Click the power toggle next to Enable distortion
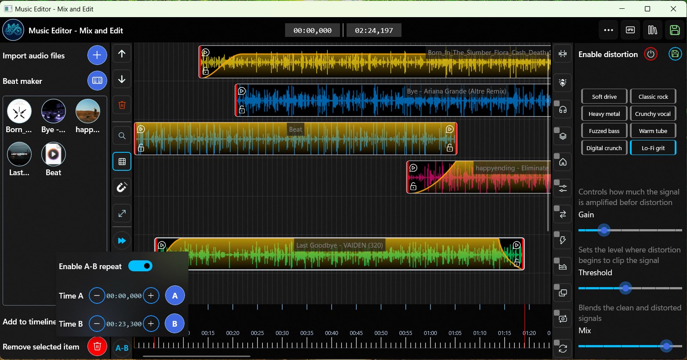The image size is (687, 360). coord(651,54)
